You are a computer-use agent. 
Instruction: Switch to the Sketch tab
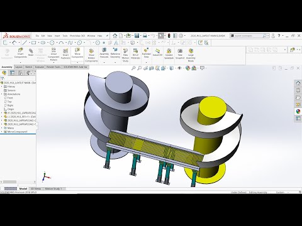28,67
